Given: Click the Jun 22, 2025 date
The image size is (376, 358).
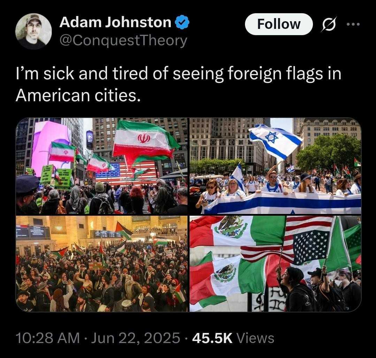Looking at the screenshot, I should [136, 338].
